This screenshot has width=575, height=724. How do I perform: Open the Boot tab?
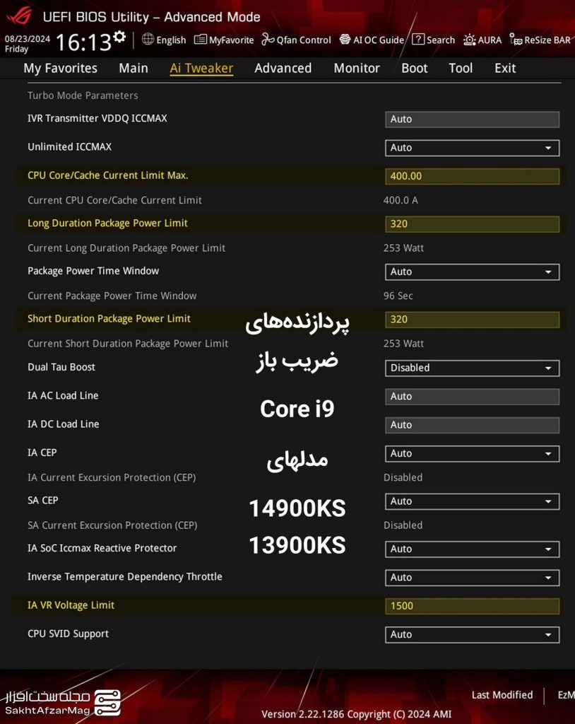(415, 68)
